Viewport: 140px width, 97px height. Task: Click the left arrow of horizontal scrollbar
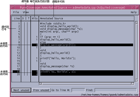point(40,84)
